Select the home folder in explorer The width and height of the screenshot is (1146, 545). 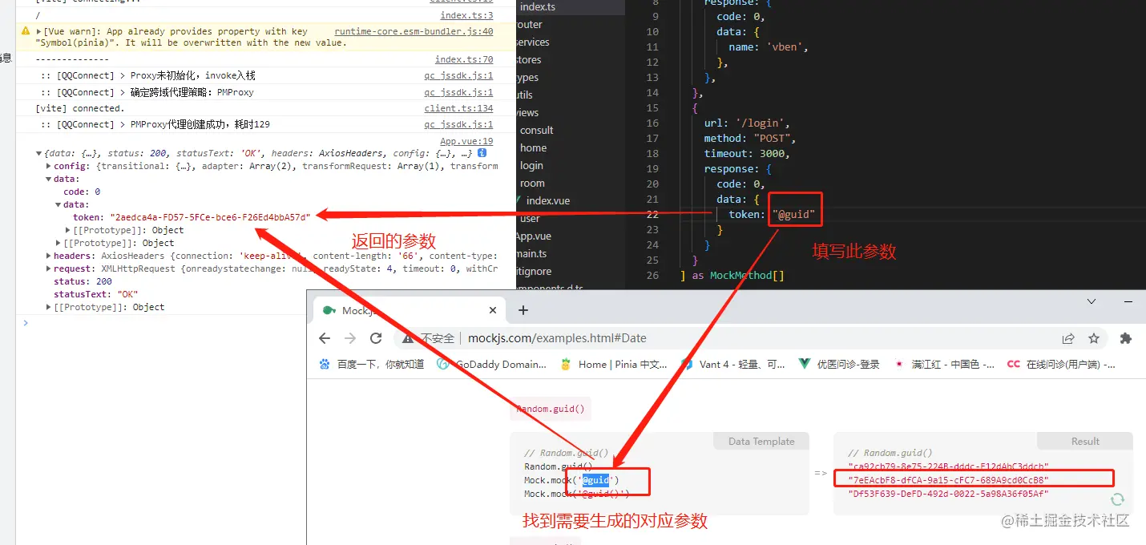[x=533, y=147]
